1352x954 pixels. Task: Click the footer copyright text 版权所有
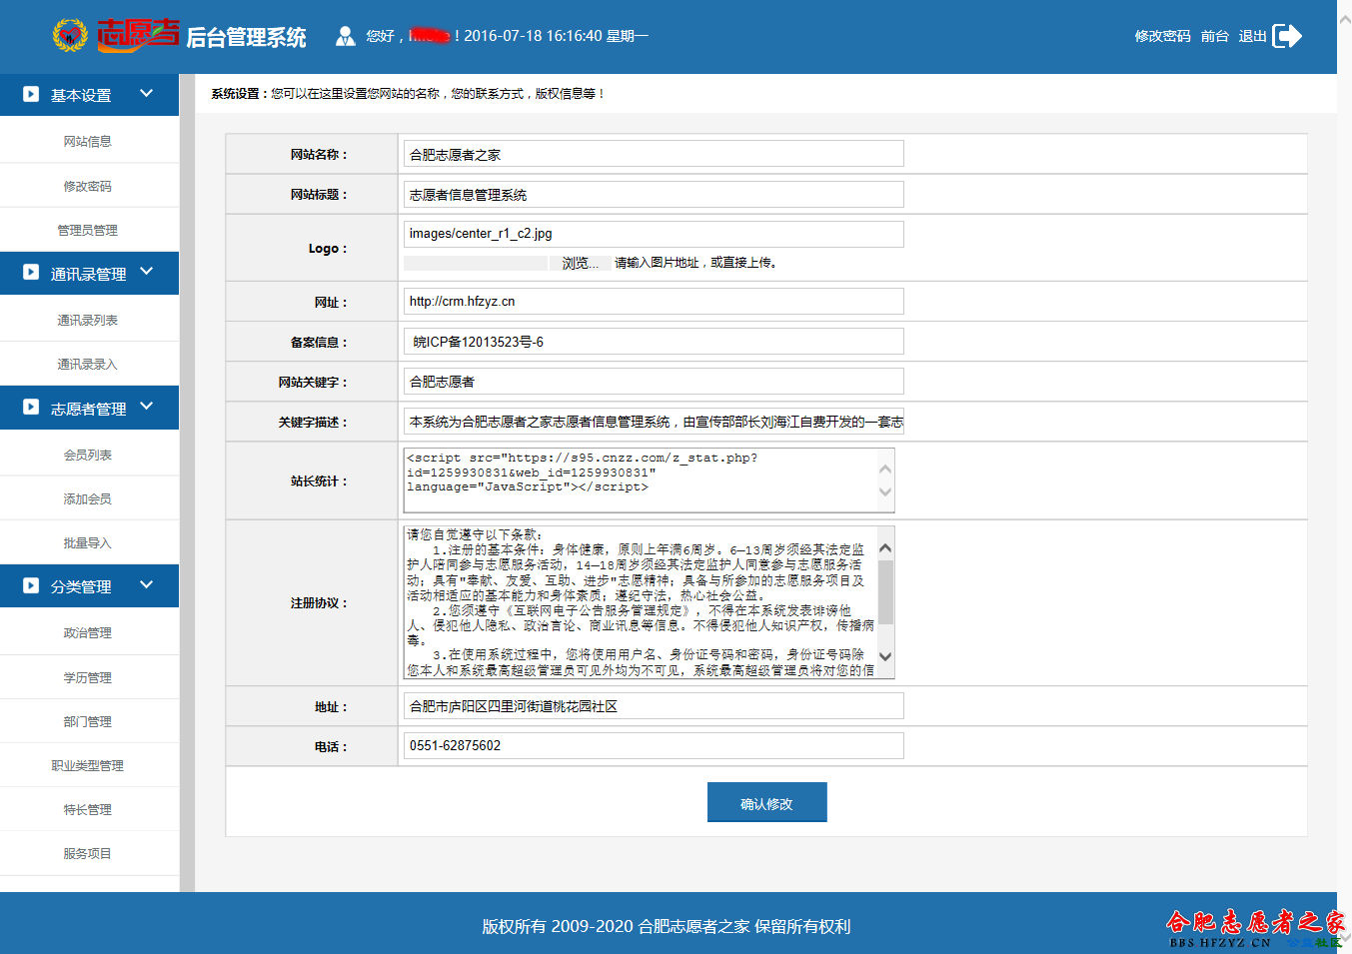click(x=666, y=926)
